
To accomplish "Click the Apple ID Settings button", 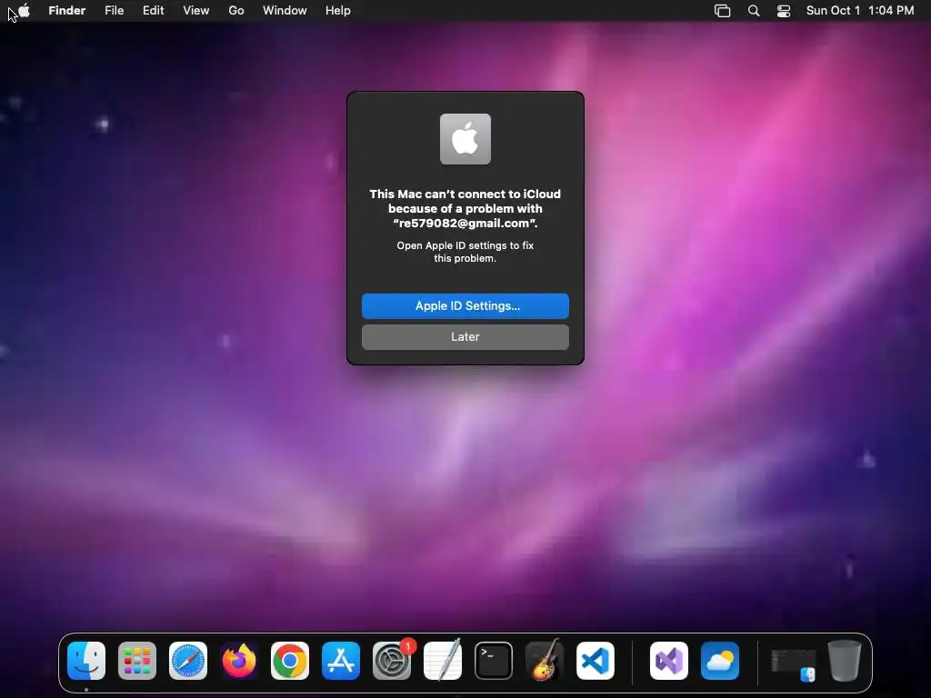I will pos(465,306).
